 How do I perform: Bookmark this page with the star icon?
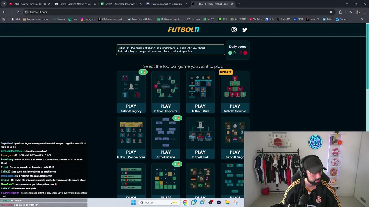(x=331, y=12)
